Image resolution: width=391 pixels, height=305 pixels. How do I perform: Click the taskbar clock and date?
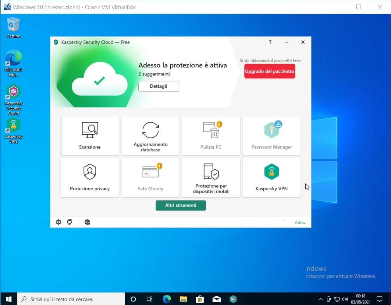coord(361,299)
